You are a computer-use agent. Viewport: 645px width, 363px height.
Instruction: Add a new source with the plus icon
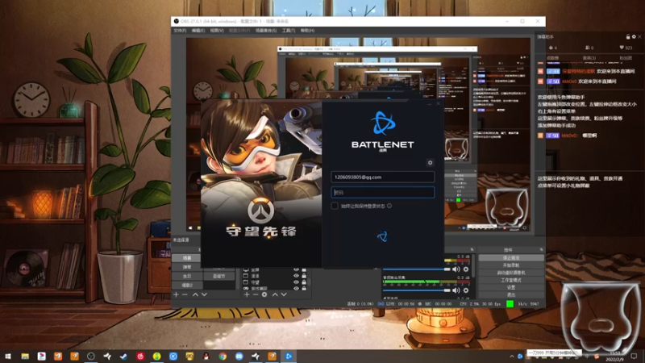(247, 294)
